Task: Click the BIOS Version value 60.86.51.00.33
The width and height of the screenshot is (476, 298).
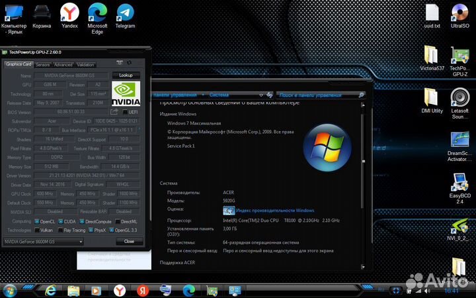Action: coord(71,112)
